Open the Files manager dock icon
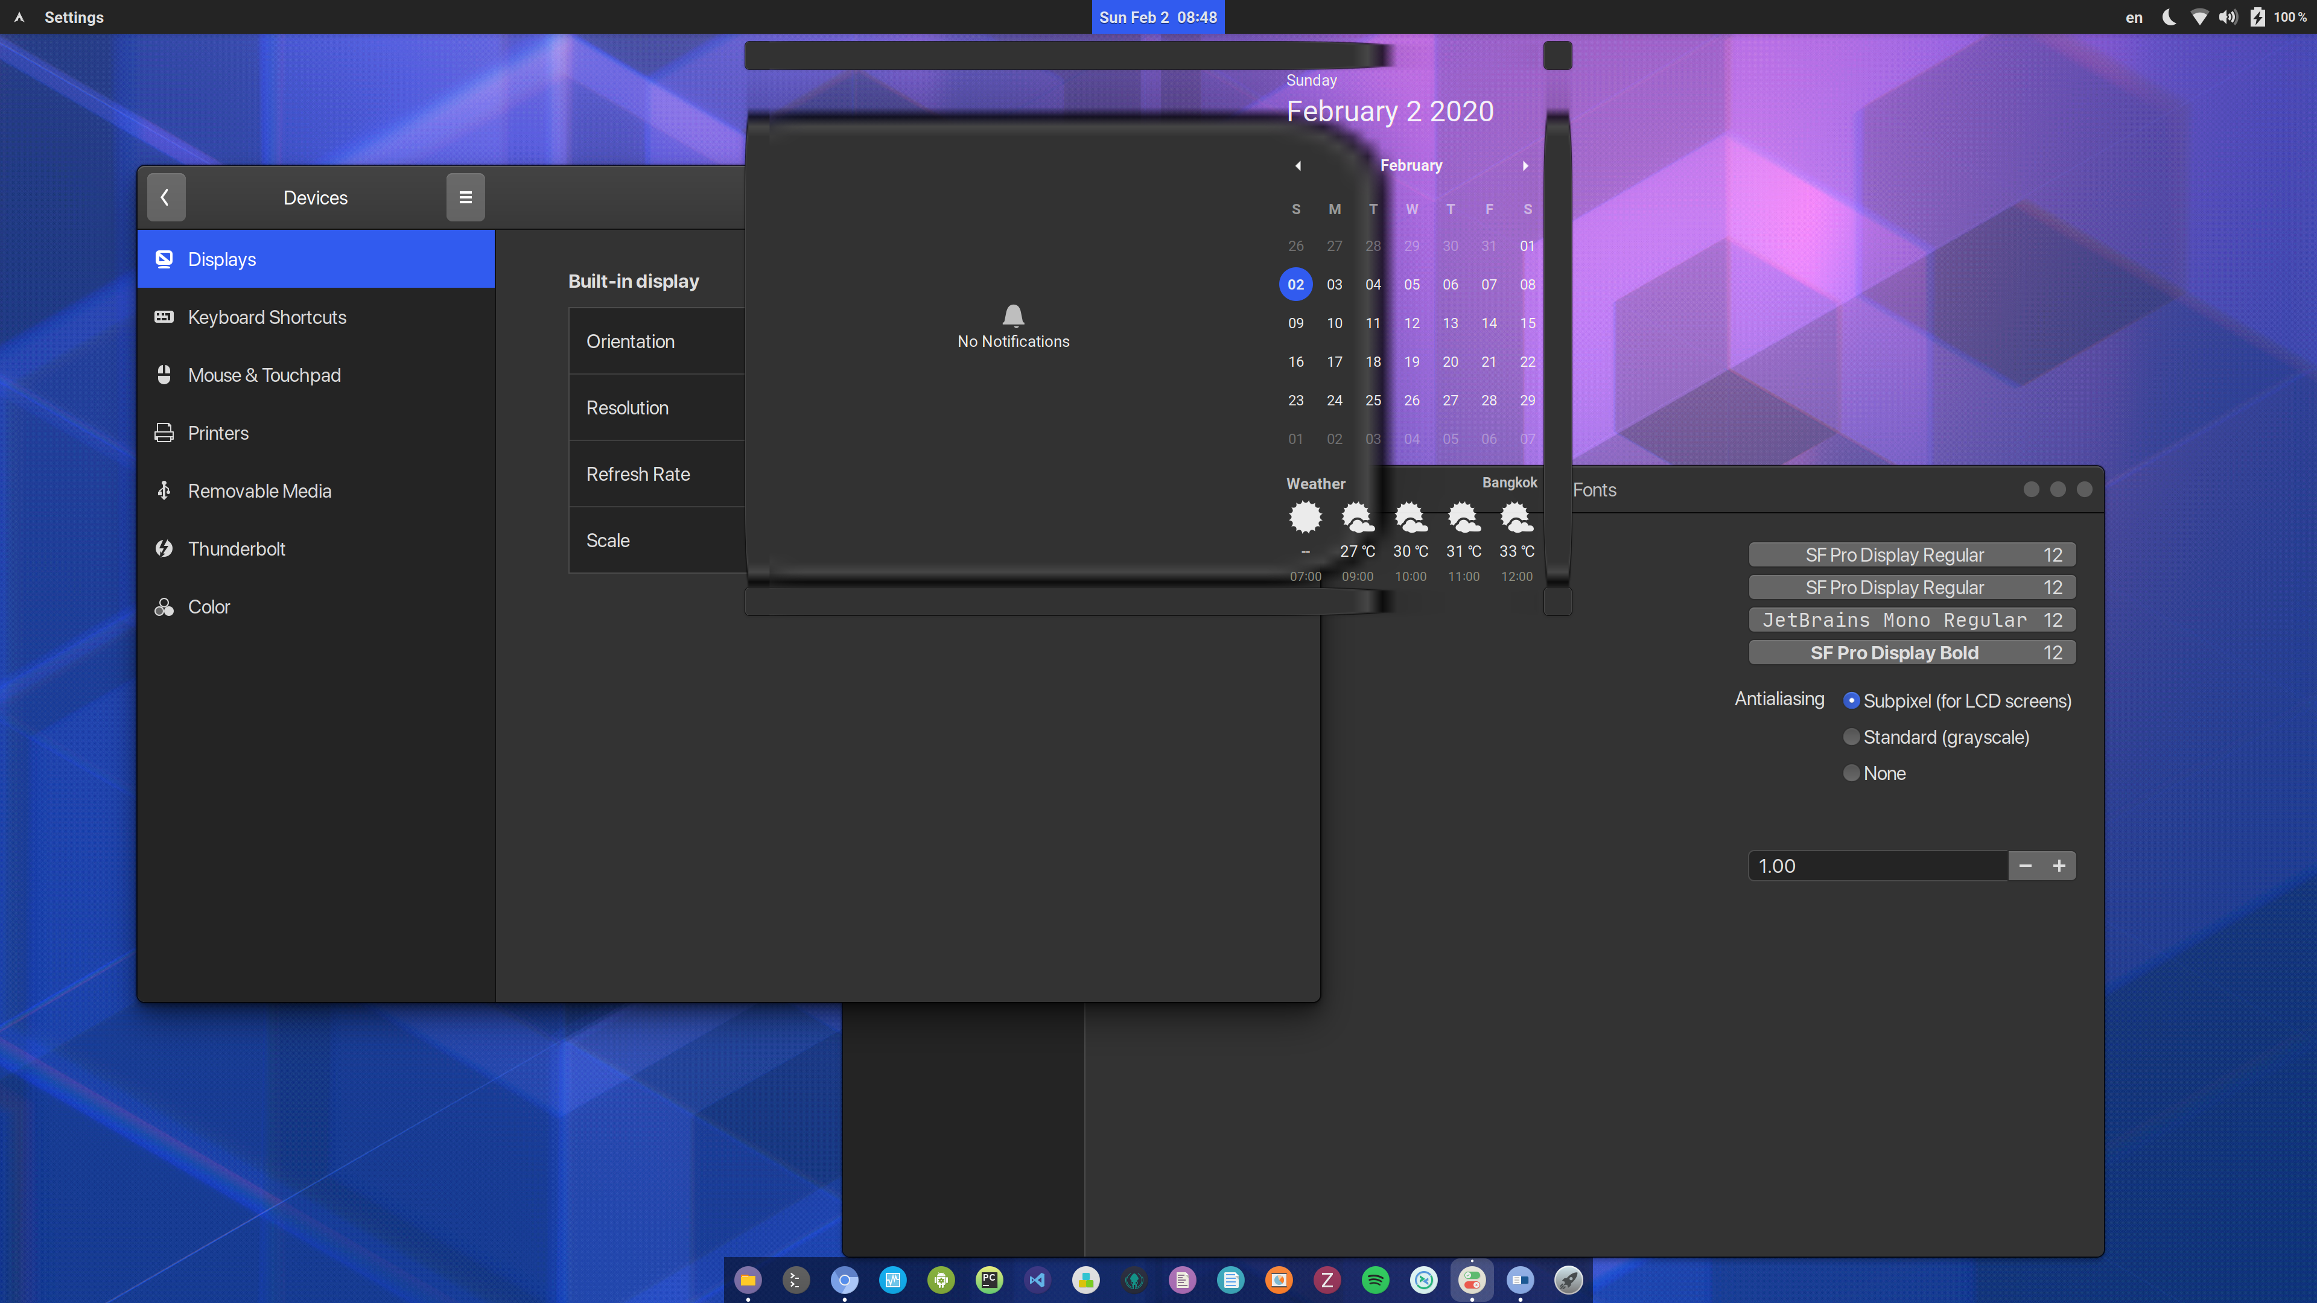The height and width of the screenshot is (1303, 2317). 748,1279
